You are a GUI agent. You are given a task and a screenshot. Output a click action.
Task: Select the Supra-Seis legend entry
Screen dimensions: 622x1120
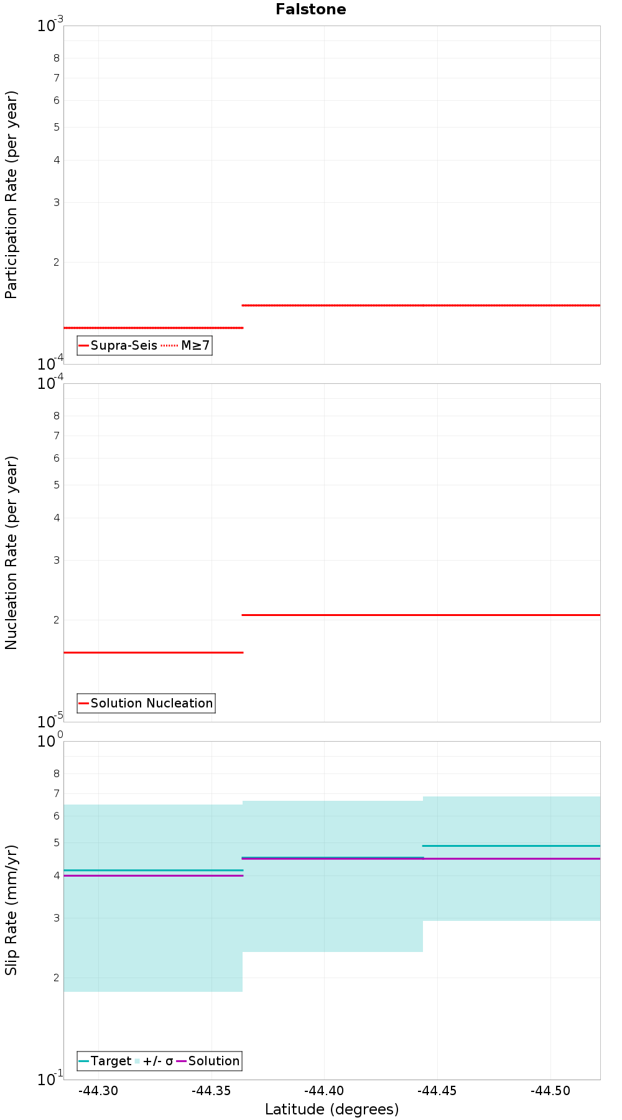click(118, 345)
